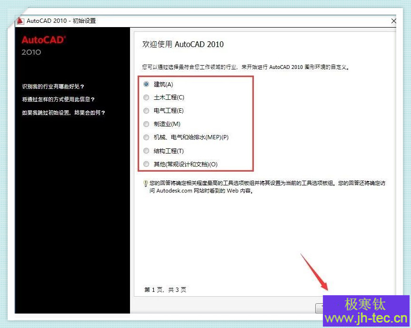Click the AutoCAD title bar app icon
The image size is (411, 328).
pos(20,21)
